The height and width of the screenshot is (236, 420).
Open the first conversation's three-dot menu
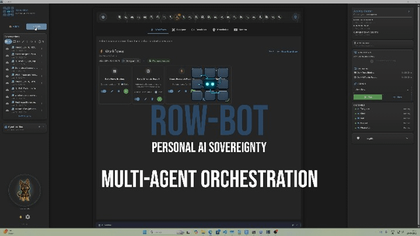click(42, 49)
